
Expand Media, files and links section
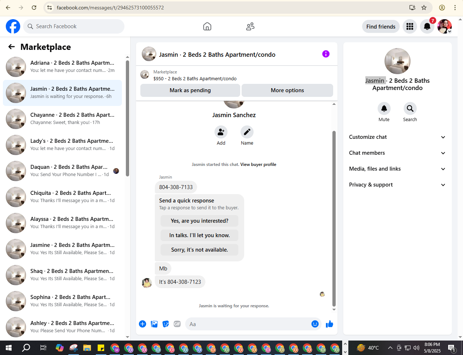click(397, 169)
